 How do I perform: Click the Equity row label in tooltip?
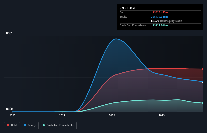[123, 17]
